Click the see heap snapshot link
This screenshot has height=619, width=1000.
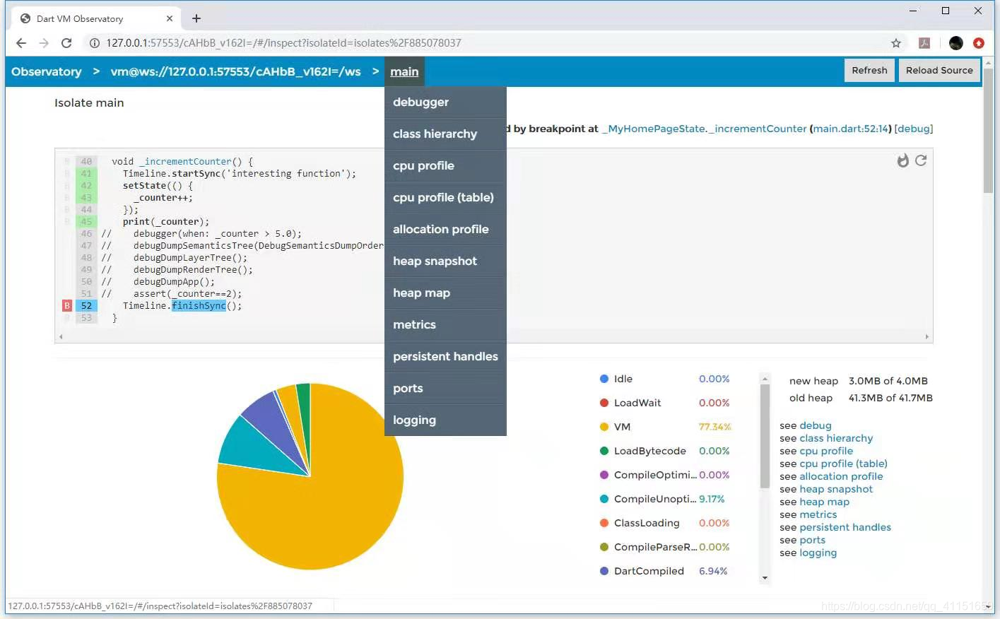point(836,489)
